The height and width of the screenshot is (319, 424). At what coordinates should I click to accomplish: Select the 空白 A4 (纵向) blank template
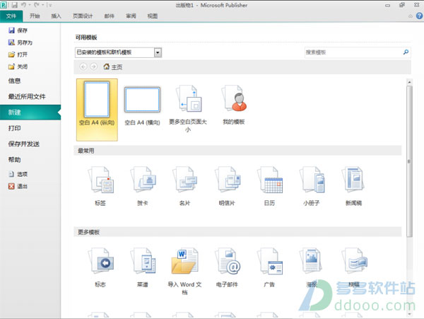[x=97, y=110]
